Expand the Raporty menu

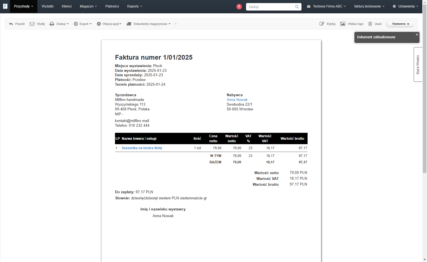point(135,6)
